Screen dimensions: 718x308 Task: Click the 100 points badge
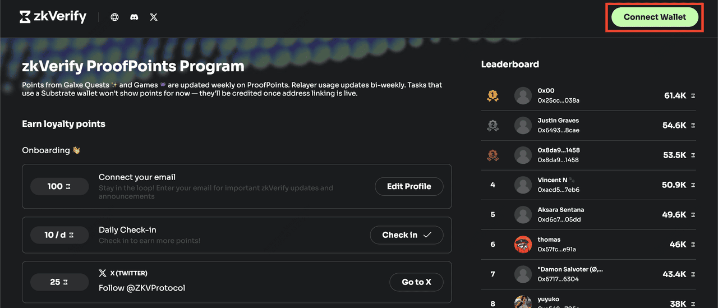point(59,186)
